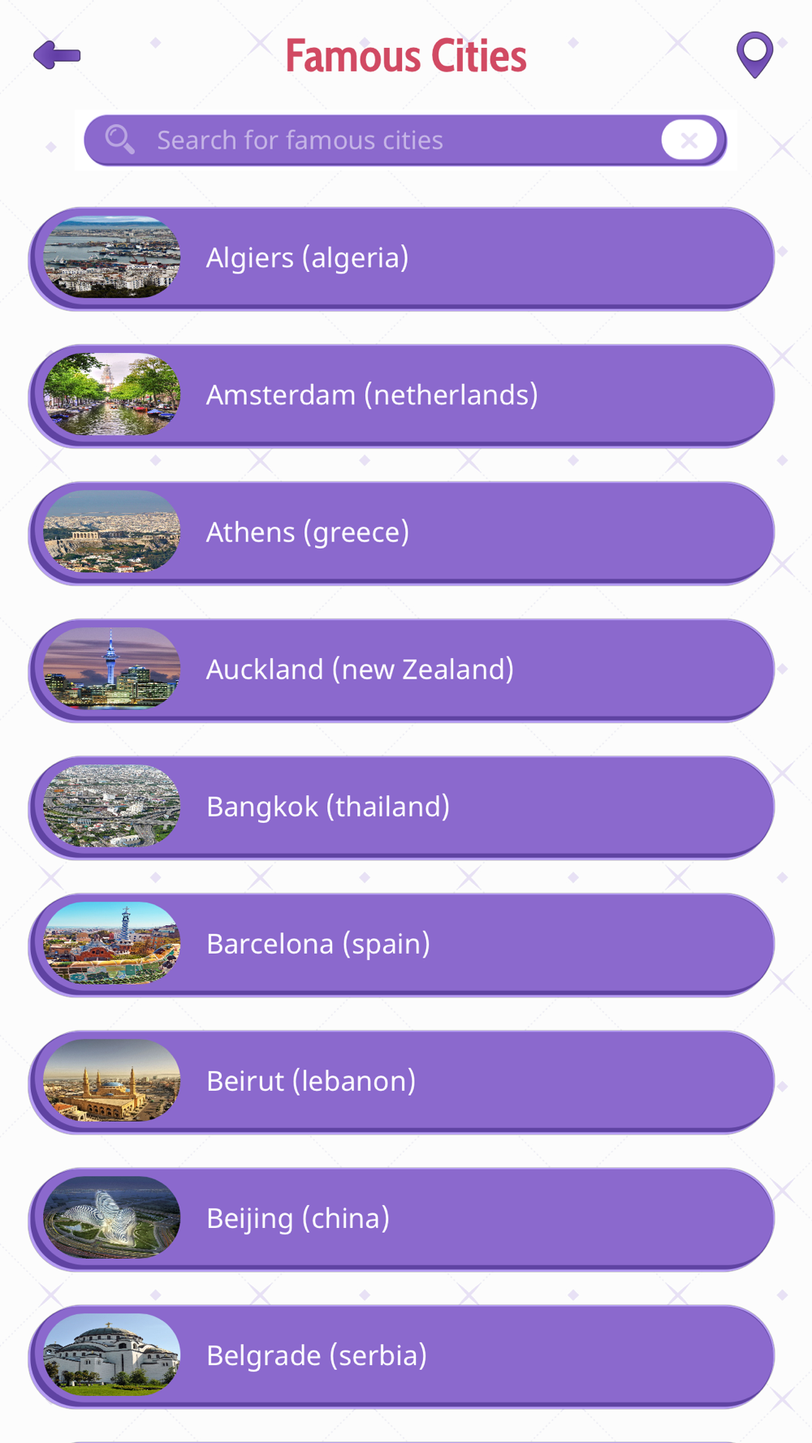Clear the search with the X button

tap(689, 140)
